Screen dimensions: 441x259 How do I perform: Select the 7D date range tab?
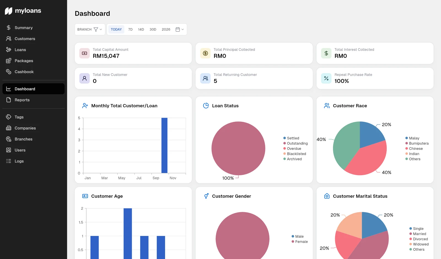[x=130, y=29]
